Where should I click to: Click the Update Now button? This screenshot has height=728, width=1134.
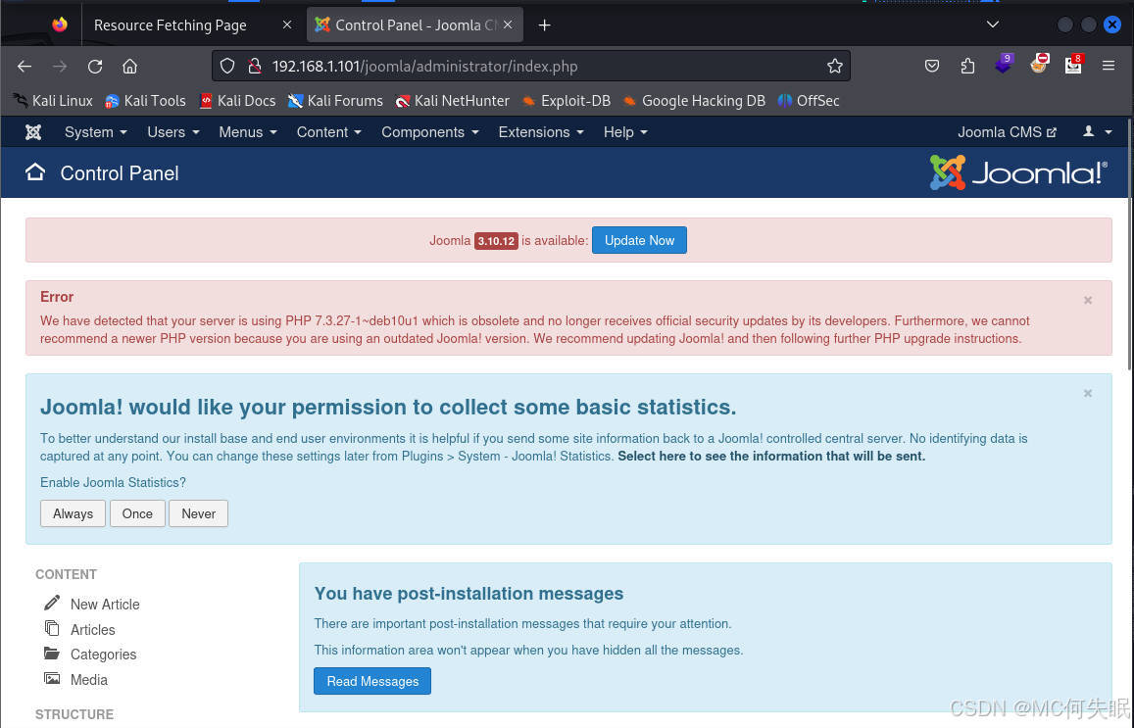(639, 240)
